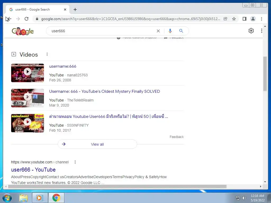Open the Chrome three-dot menu
This screenshot has height=203, width=271.
tap(261, 19)
